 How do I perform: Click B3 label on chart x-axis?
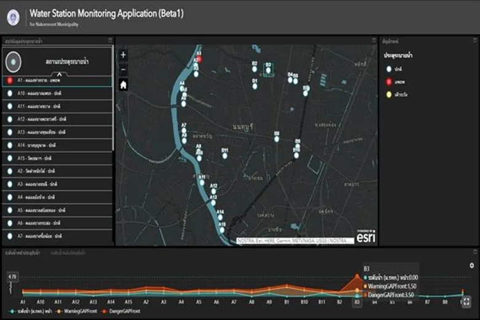[x=357, y=302]
